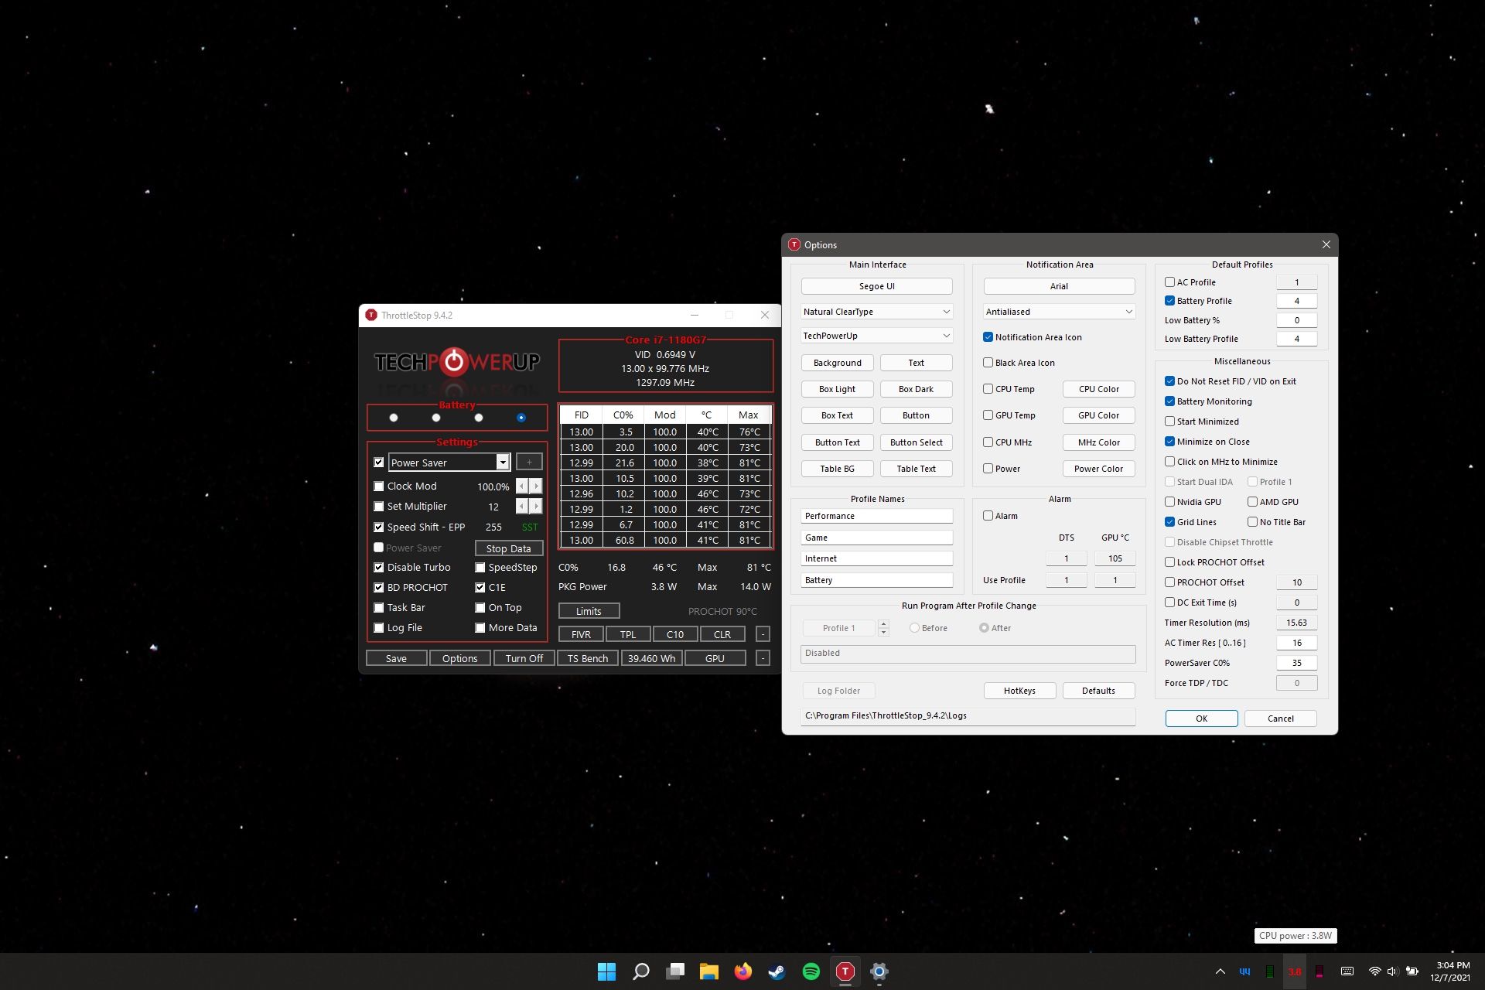This screenshot has width=1485, height=990.
Task: Open File Explorer taskbar icon
Action: point(708,971)
